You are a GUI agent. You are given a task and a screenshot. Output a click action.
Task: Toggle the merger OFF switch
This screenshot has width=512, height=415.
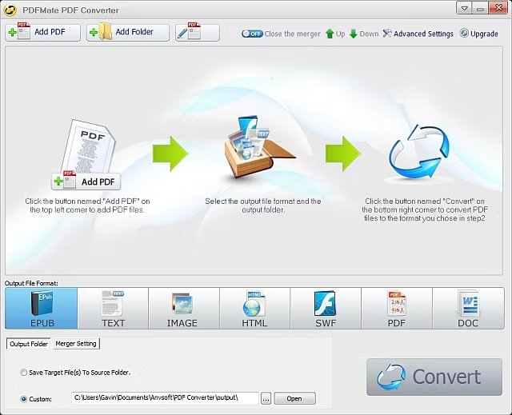(252, 34)
